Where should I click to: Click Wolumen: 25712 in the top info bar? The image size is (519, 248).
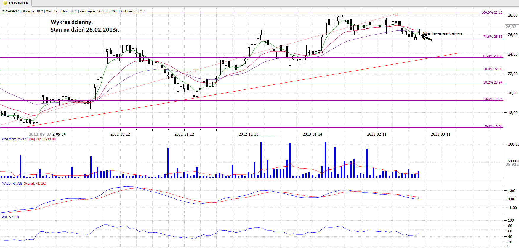(132, 11)
